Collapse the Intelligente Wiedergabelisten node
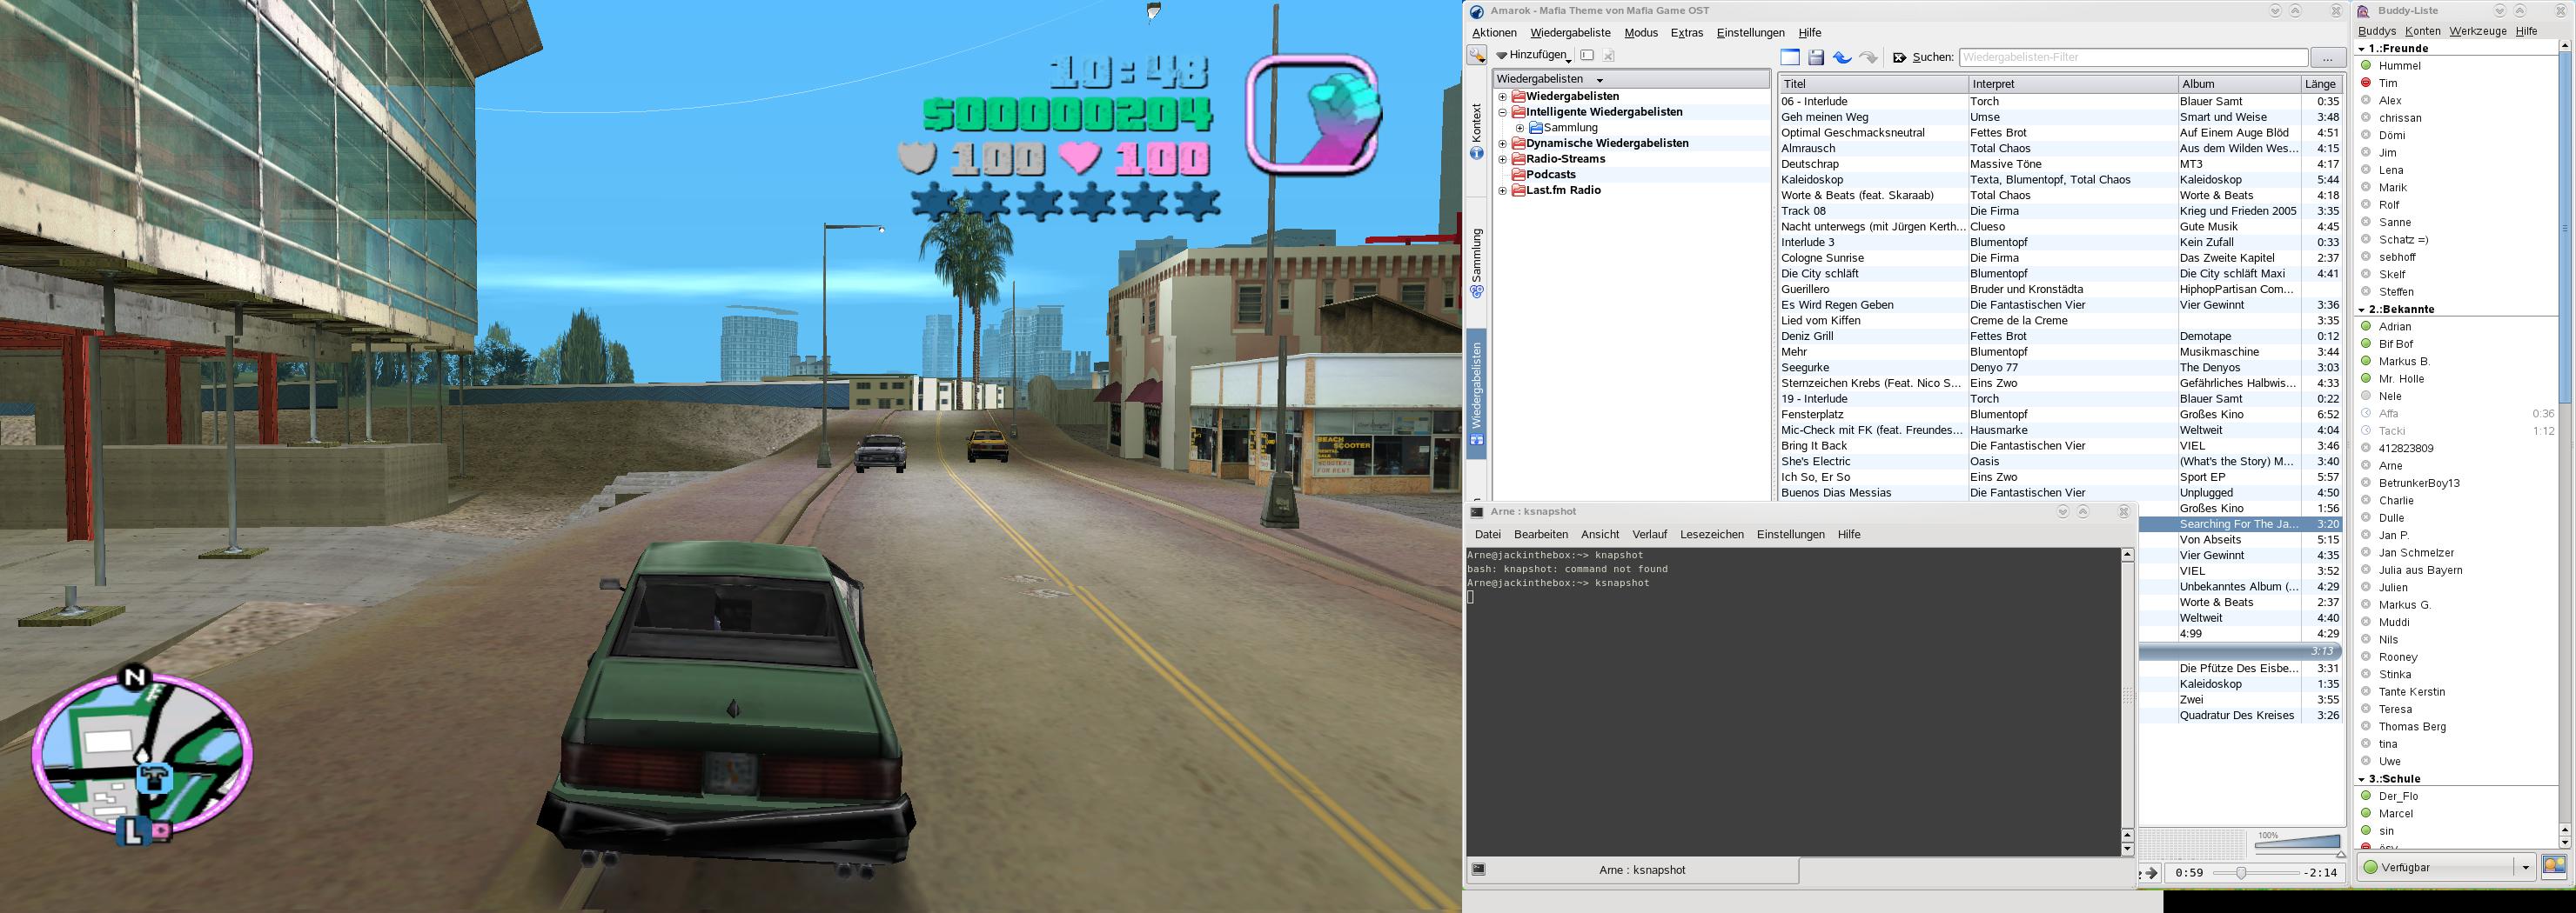The width and height of the screenshot is (2576, 913). (1502, 113)
